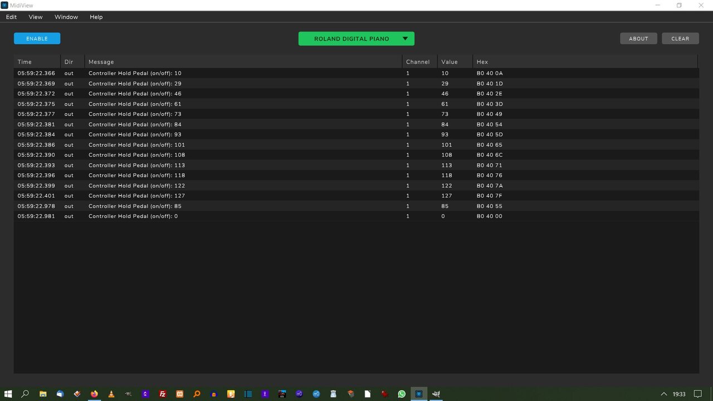Image resolution: width=713 pixels, height=401 pixels.
Task: Select message 'Controller Hold Pedal (on/off): 113'
Action: click(x=136, y=165)
